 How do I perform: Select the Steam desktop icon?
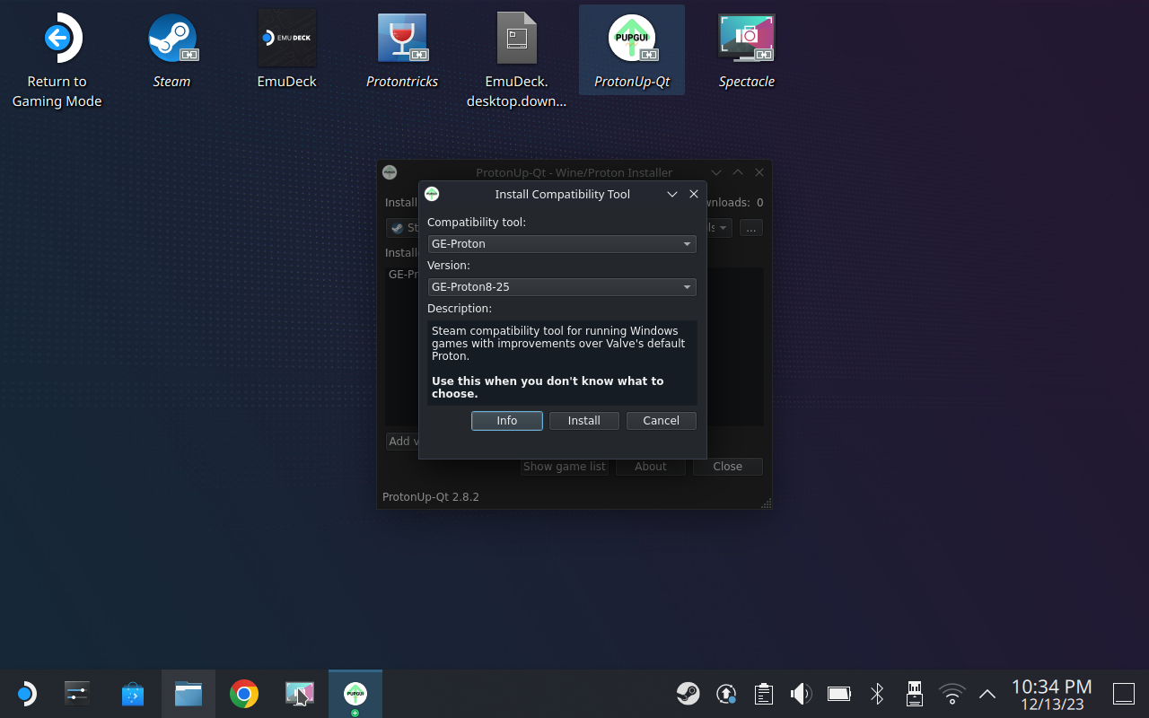pyautogui.click(x=171, y=50)
